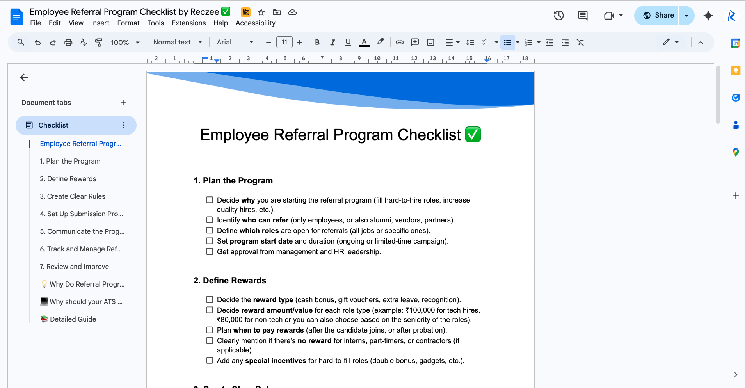Open Google Maps side panel

click(x=736, y=152)
